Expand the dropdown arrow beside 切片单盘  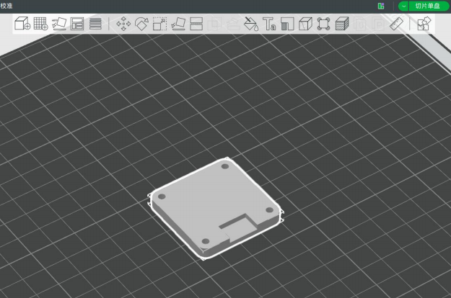[x=403, y=6]
